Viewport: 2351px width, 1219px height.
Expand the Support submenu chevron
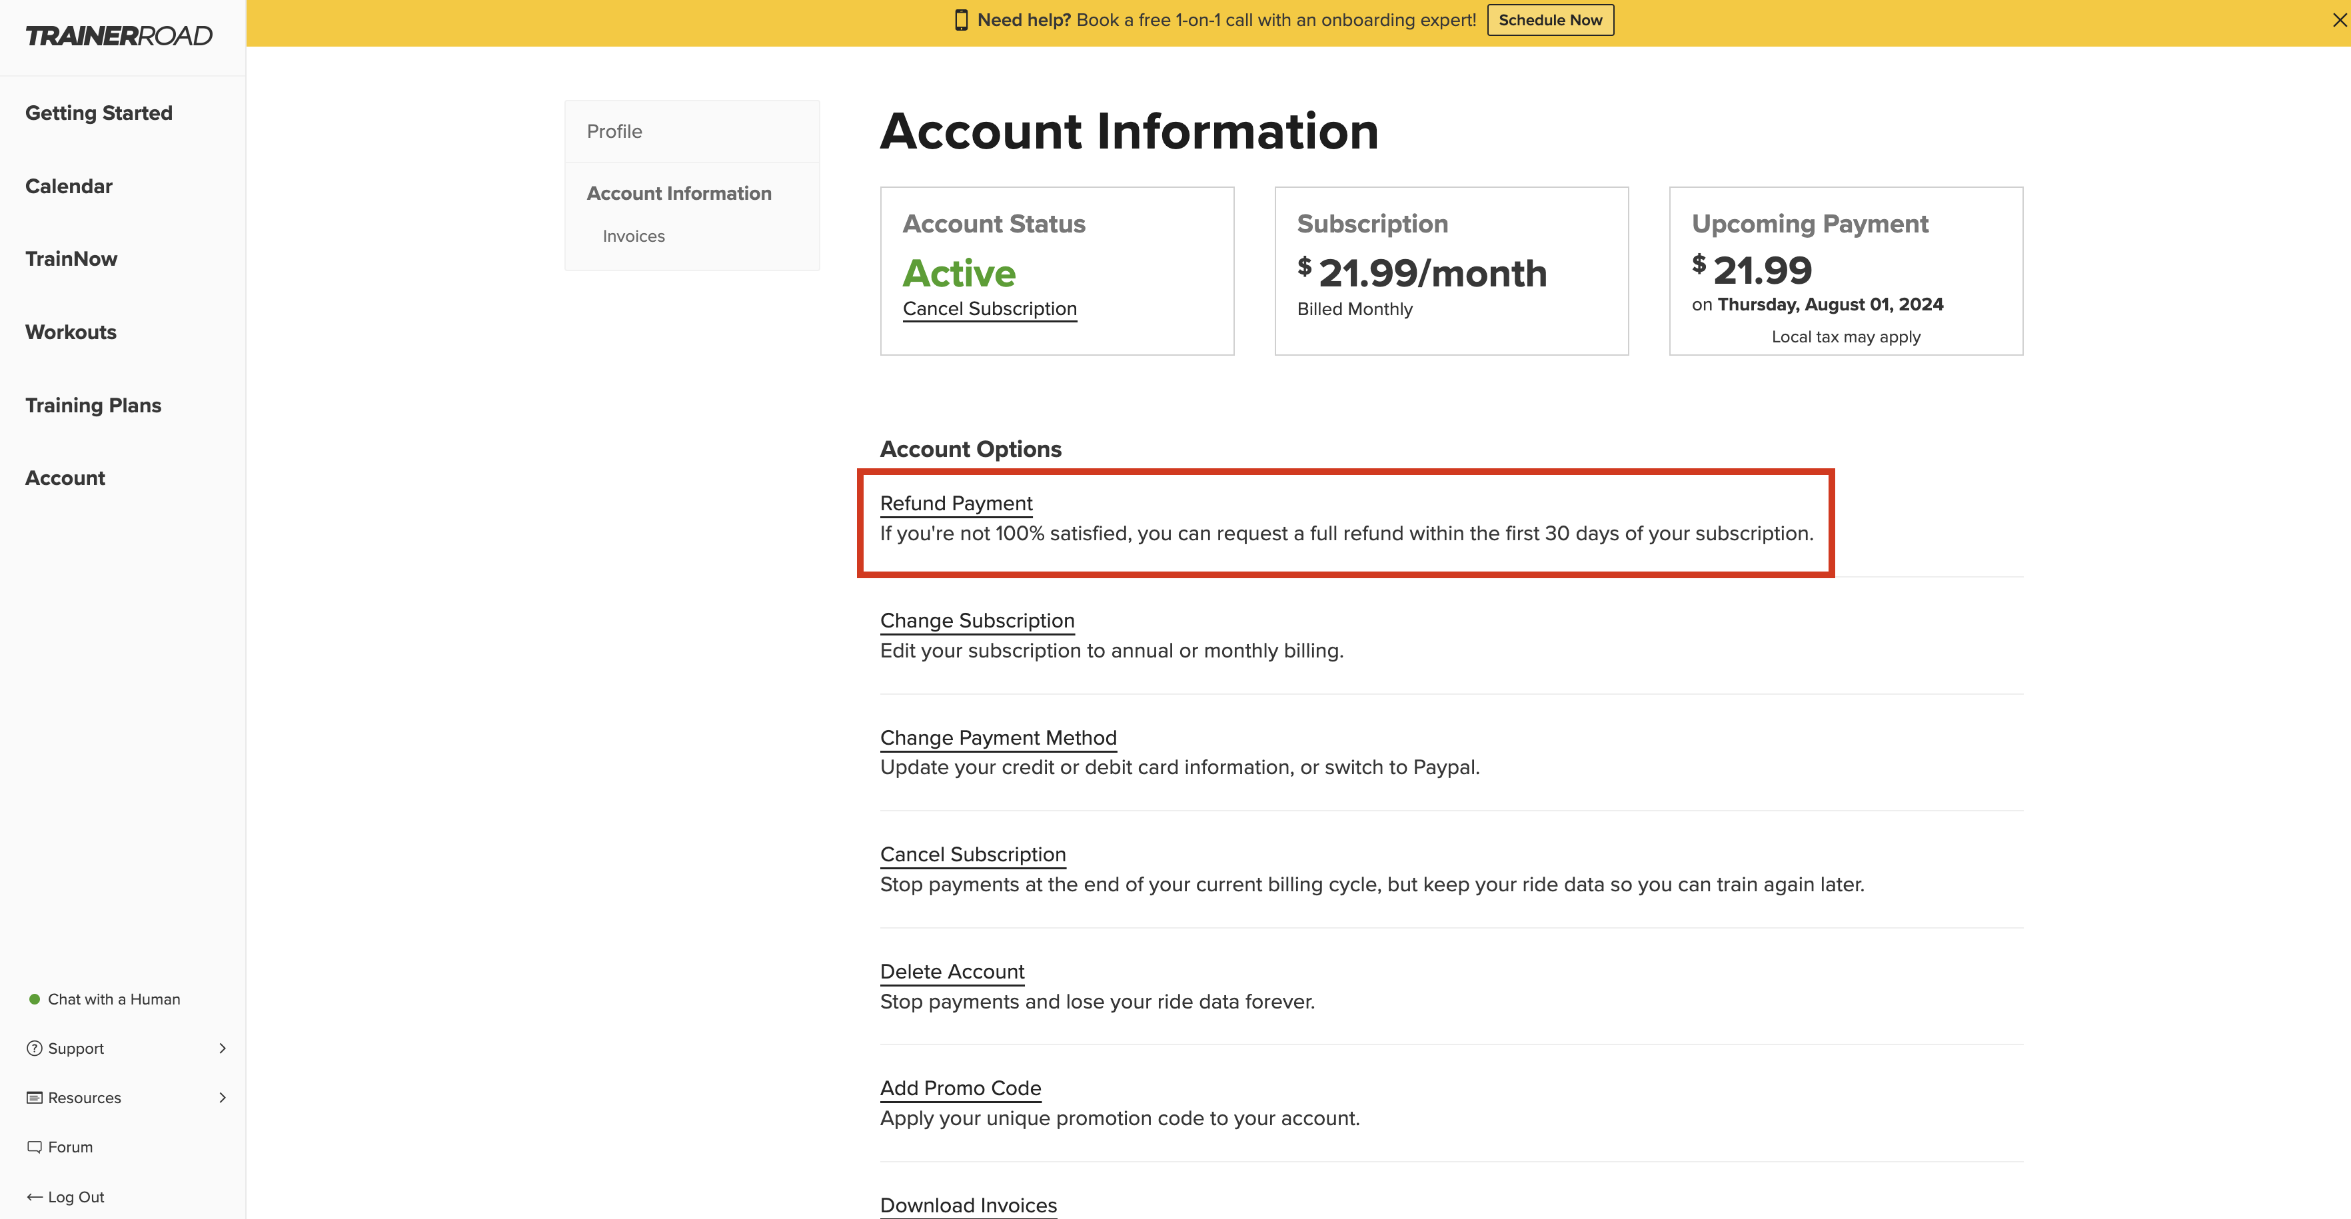click(222, 1048)
